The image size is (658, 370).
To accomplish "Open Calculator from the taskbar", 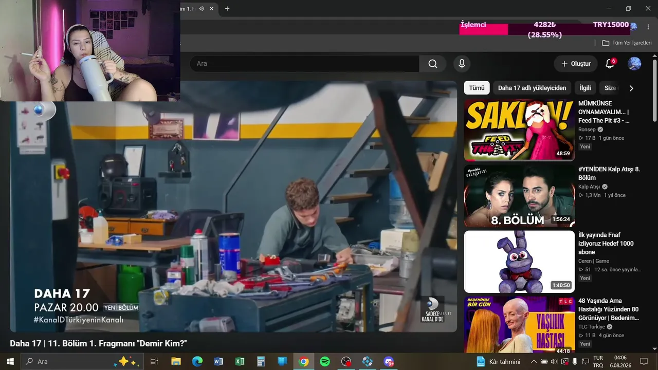I will tap(261, 361).
